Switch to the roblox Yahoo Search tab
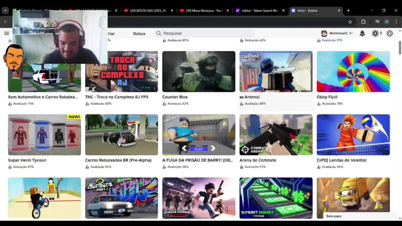 (260, 10)
